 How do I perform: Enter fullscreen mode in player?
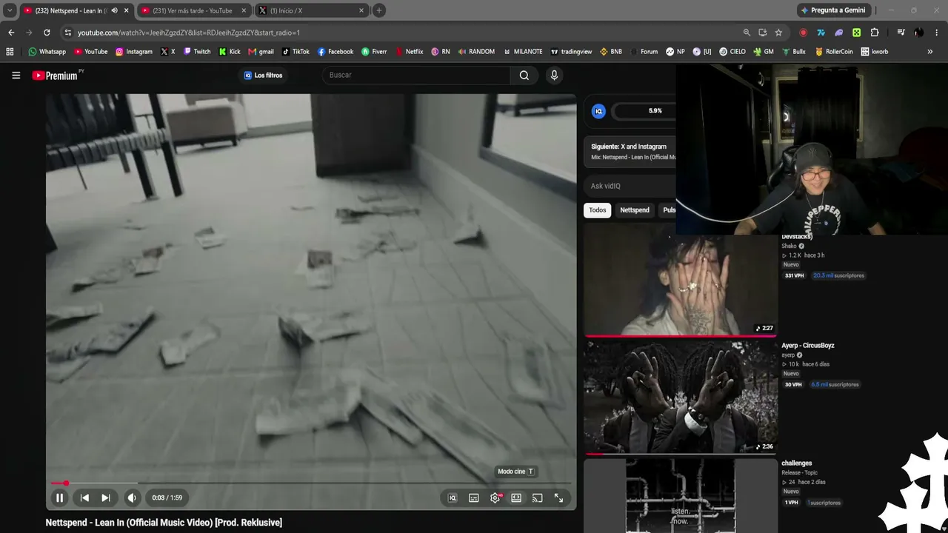[559, 498]
